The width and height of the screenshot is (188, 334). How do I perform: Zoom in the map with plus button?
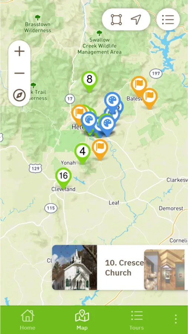[x=19, y=51]
